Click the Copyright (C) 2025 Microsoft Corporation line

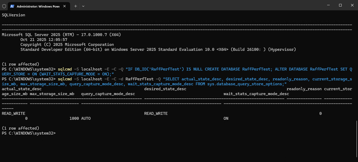[x=67, y=45]
